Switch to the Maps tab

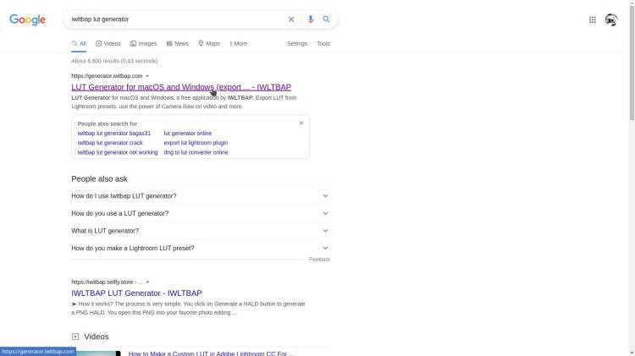coord(209,44)
